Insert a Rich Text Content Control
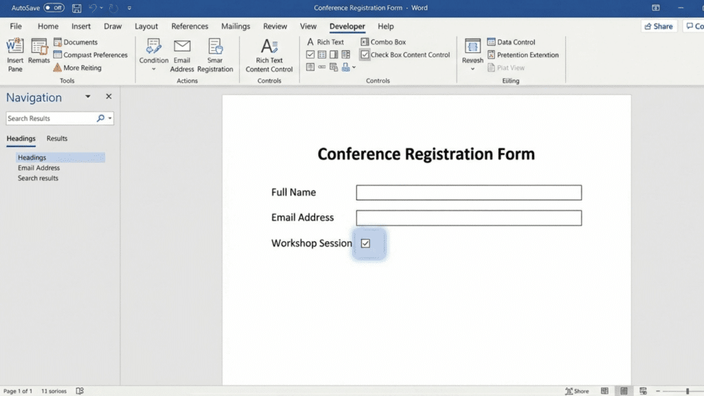This screenshot has width=704, height=396. point(269,55)
